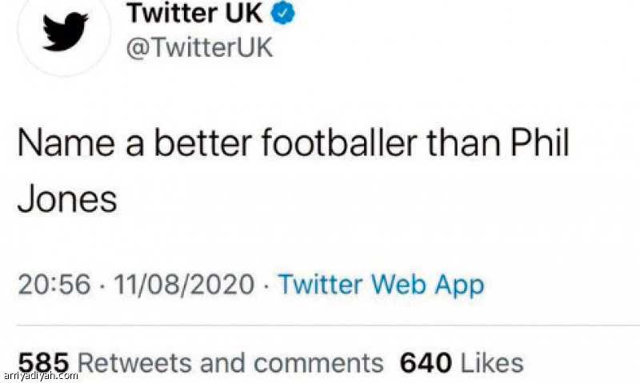Click the word Likes
The height and width of the screenshot is (383, 640).
[x=493, y=362]
